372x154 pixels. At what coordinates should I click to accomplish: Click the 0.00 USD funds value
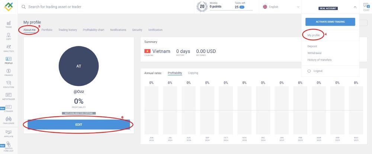(x=206, y=51)
